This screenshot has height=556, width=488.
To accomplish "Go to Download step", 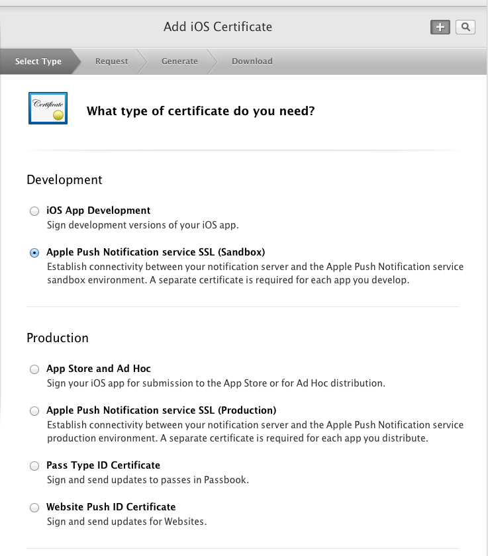I will [x=252, y=62].
